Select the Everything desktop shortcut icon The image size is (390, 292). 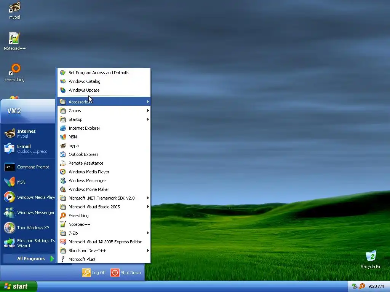(15, 69)
